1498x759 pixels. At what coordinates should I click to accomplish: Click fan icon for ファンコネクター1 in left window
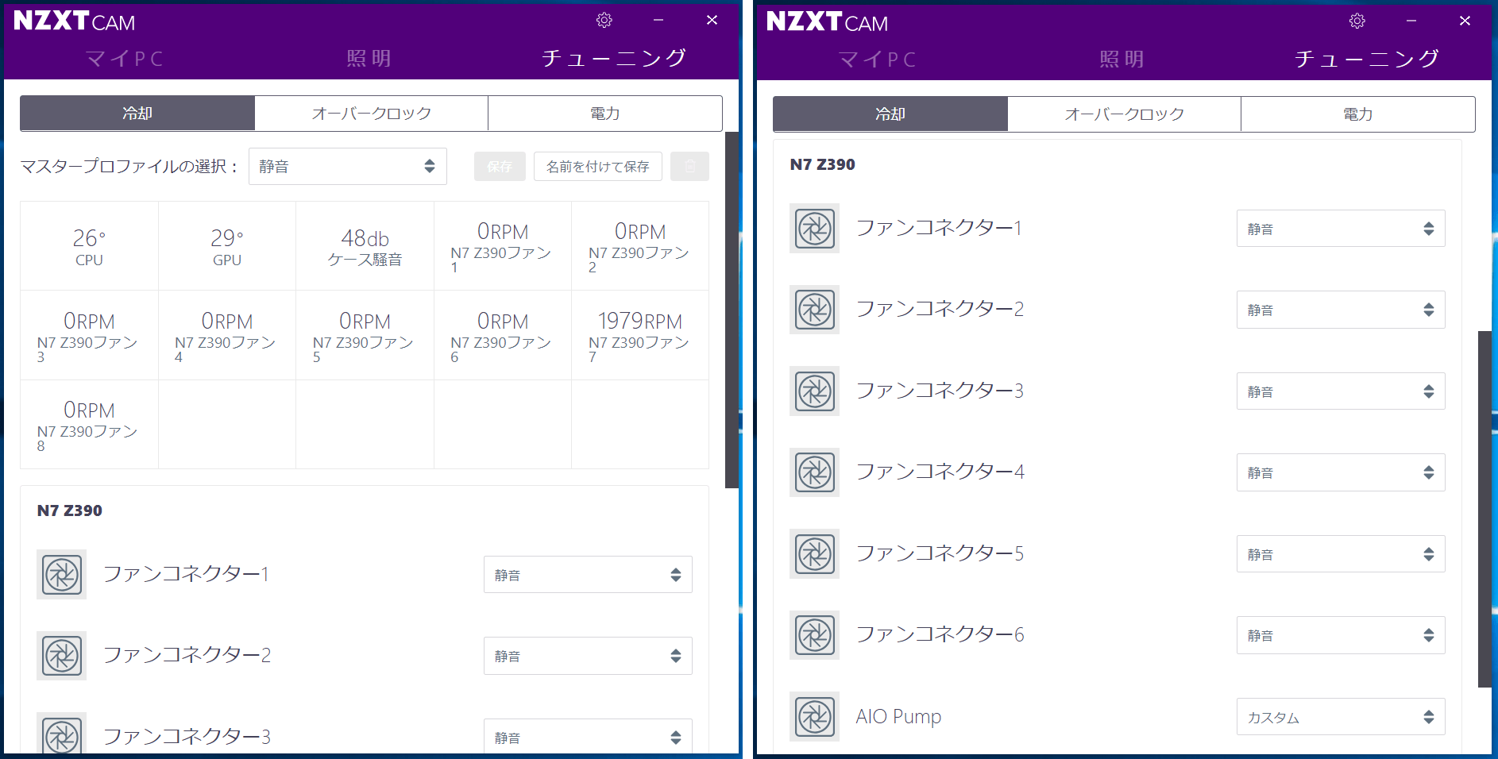(62, 574)
